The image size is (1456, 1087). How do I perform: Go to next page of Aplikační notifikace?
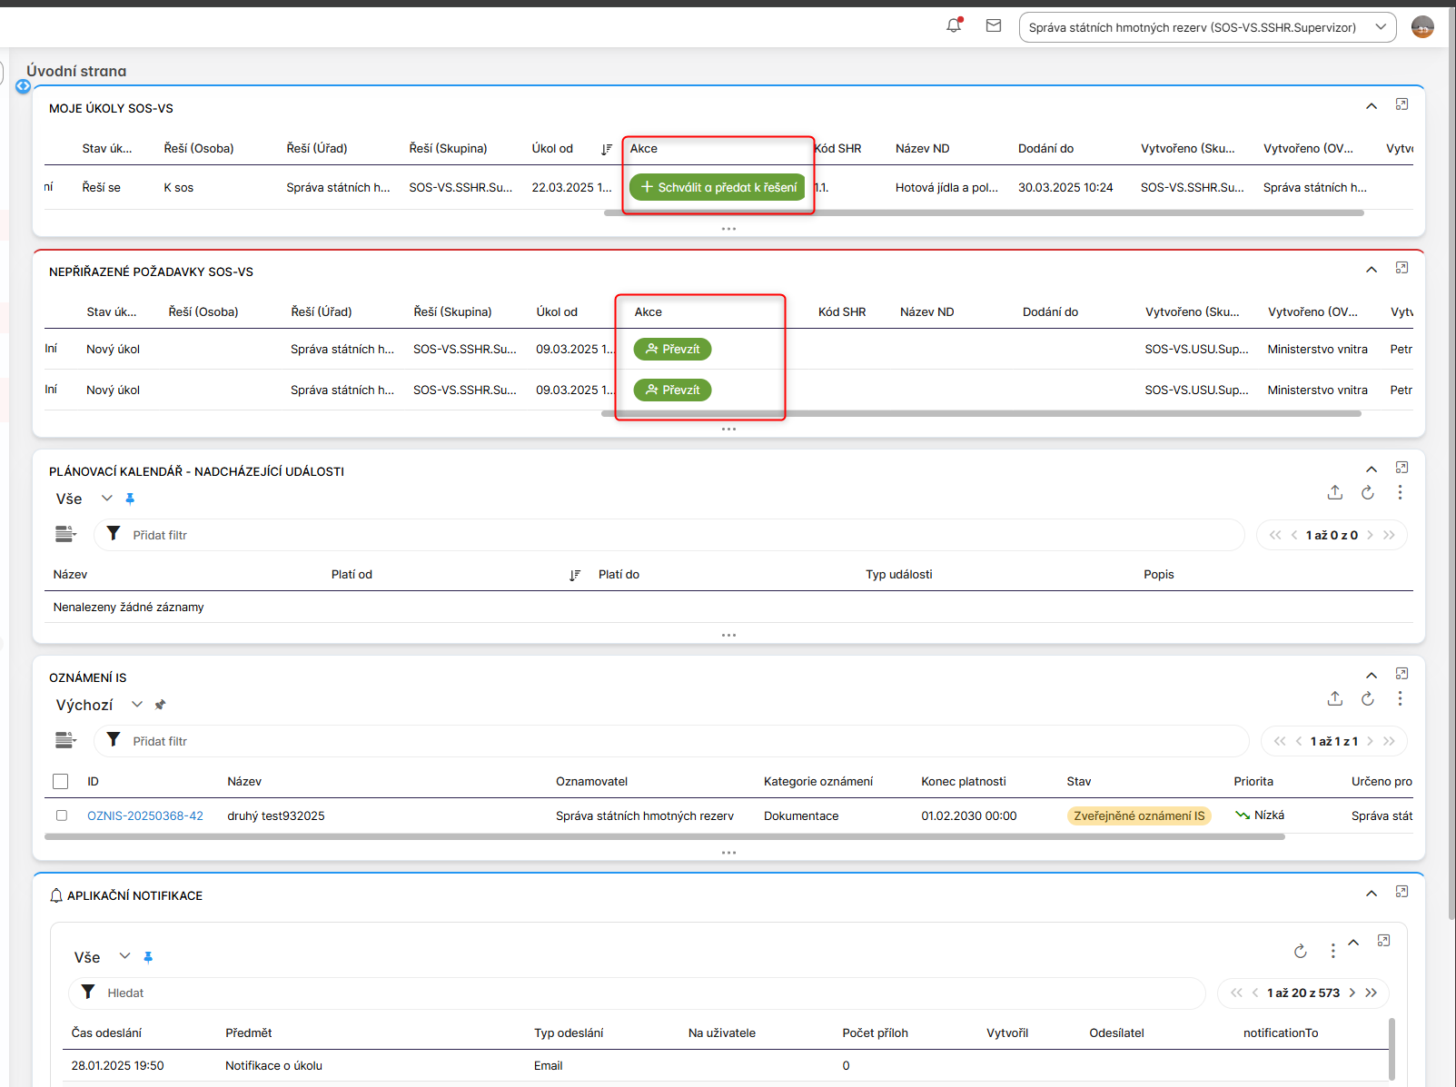(1352, 993)
